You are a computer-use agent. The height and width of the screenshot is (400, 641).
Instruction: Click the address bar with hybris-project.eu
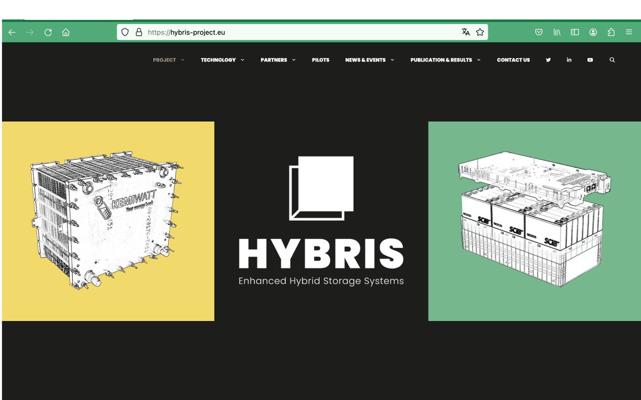(x=302, y=32)
